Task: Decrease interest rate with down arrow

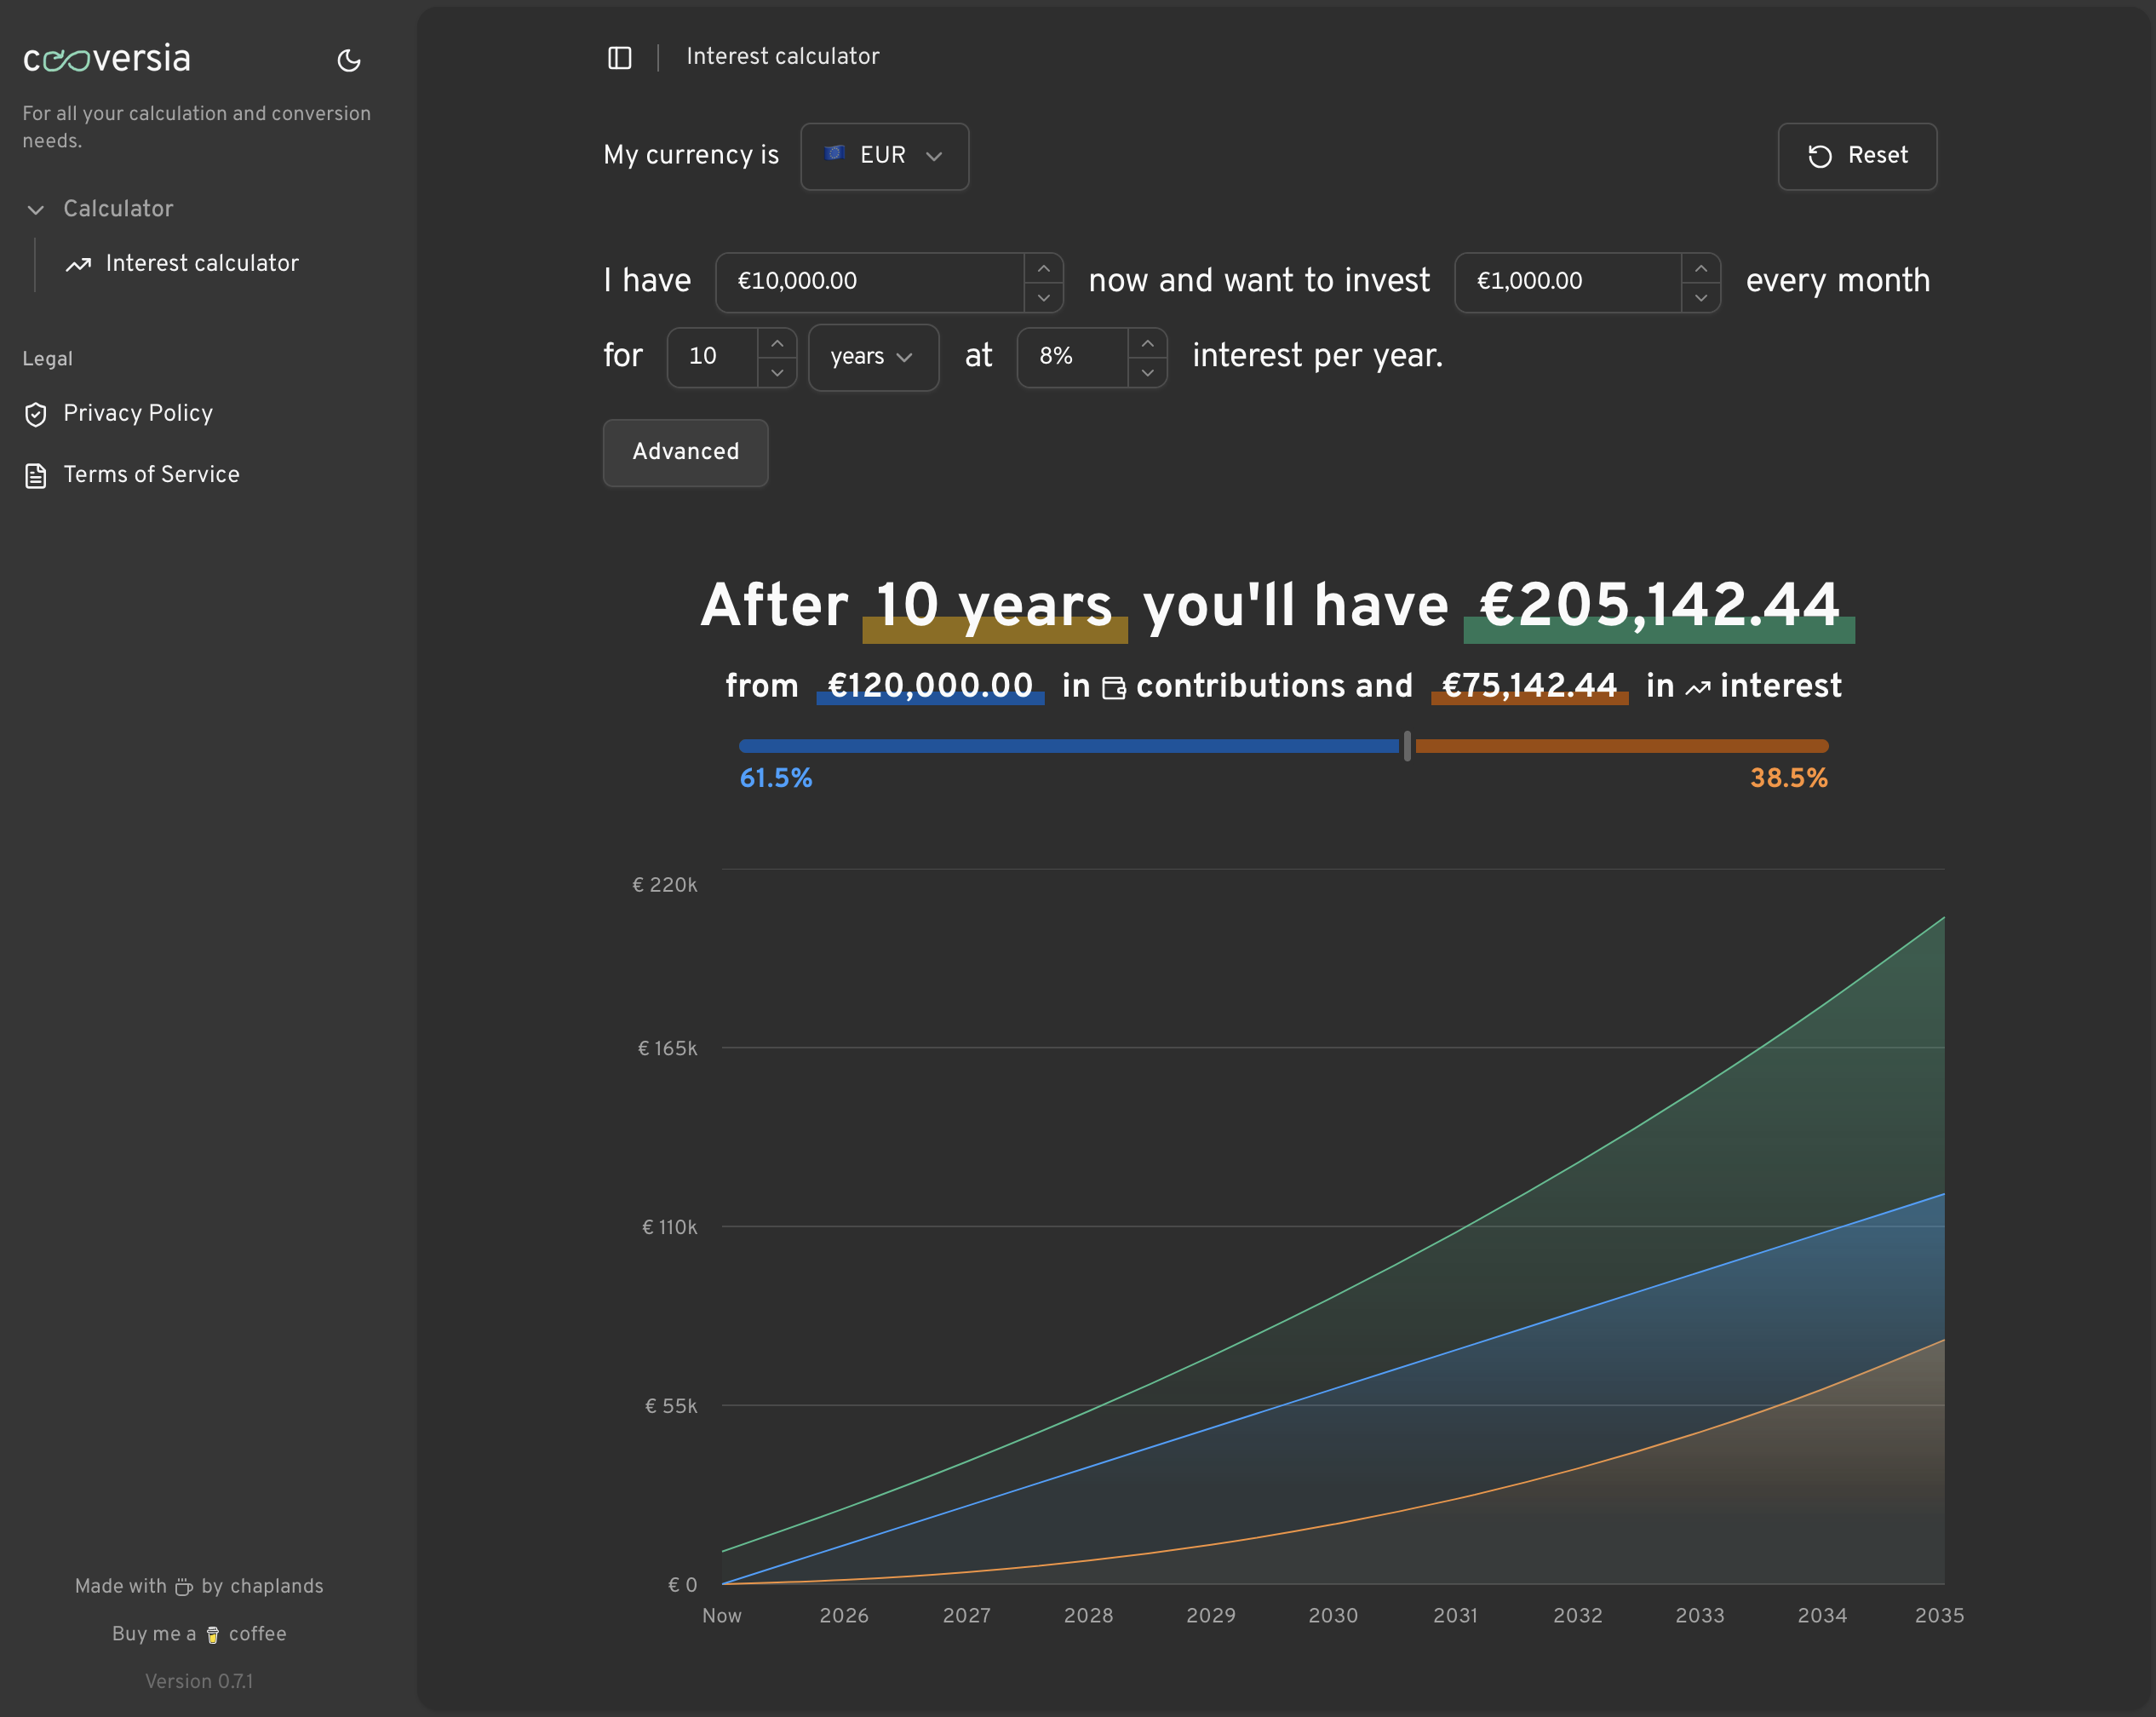Action: [x=1147, y=373]
